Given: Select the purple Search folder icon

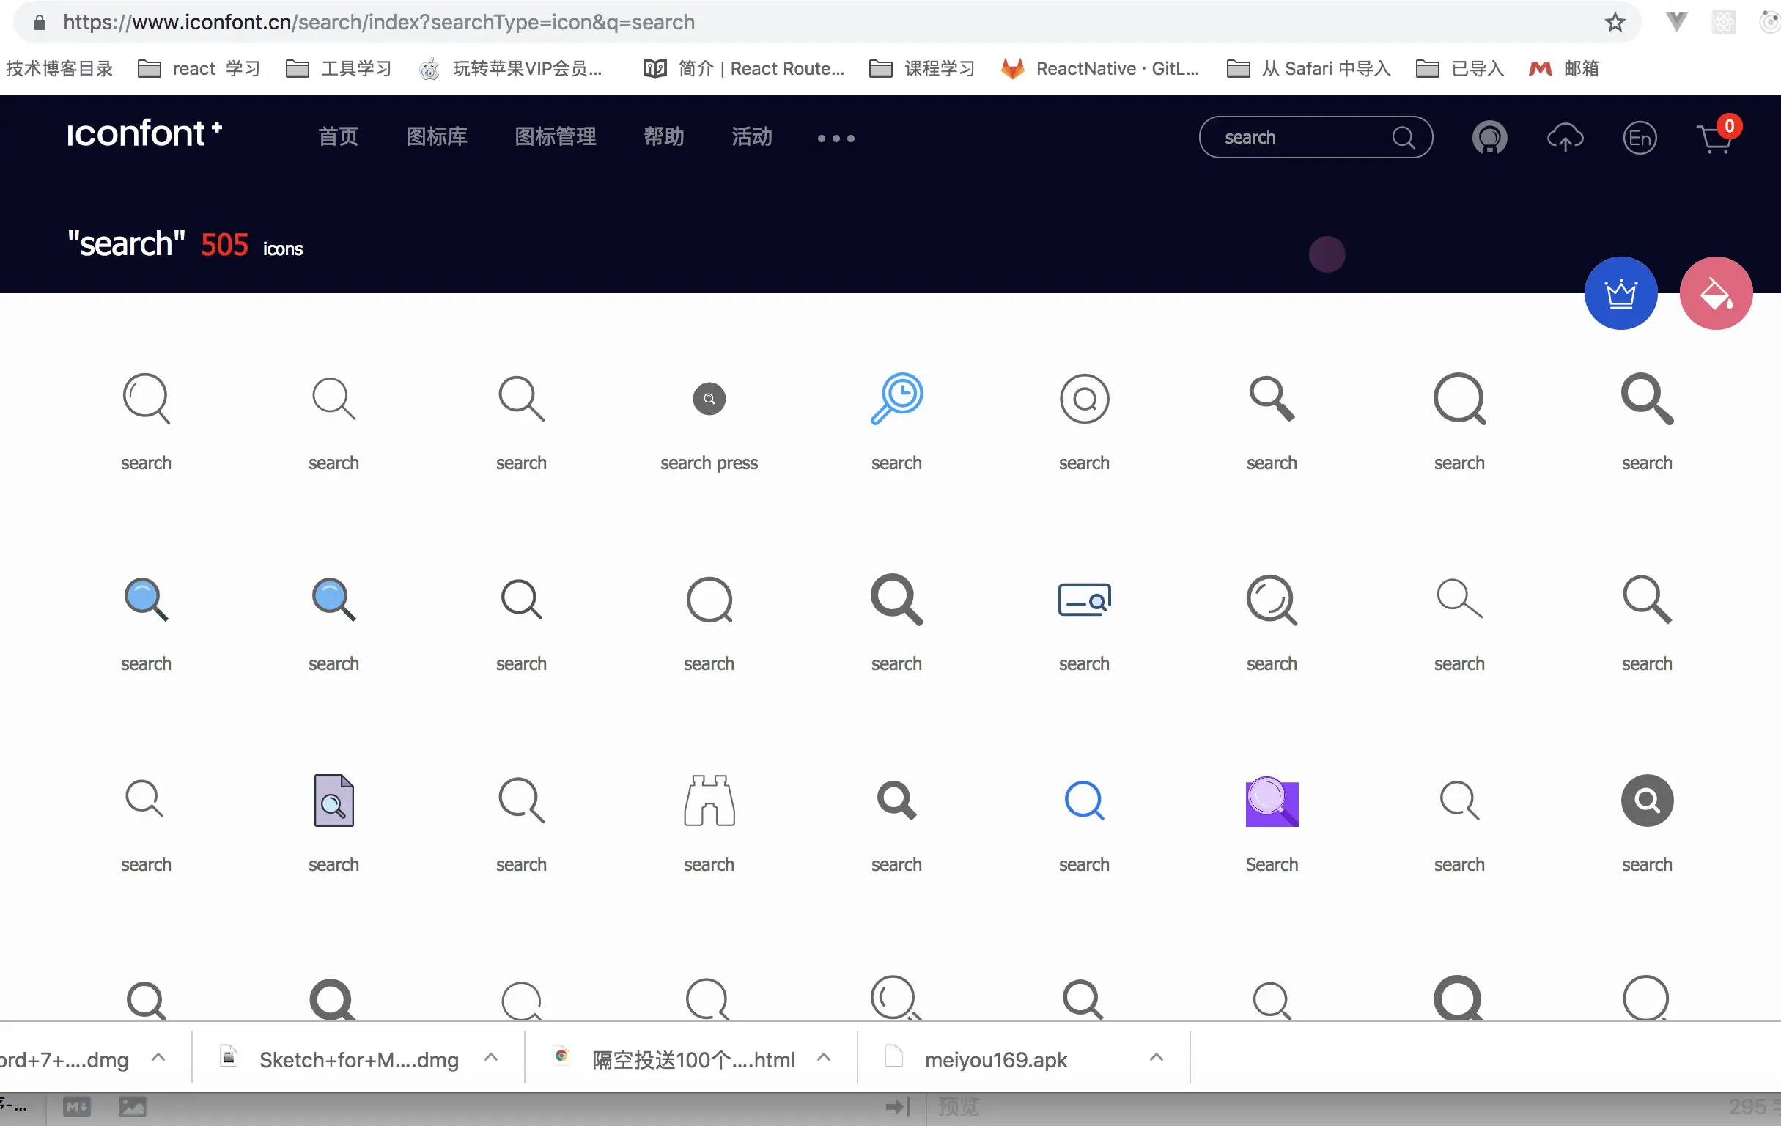Looking at the screenshot, I should click(1272, 801).
